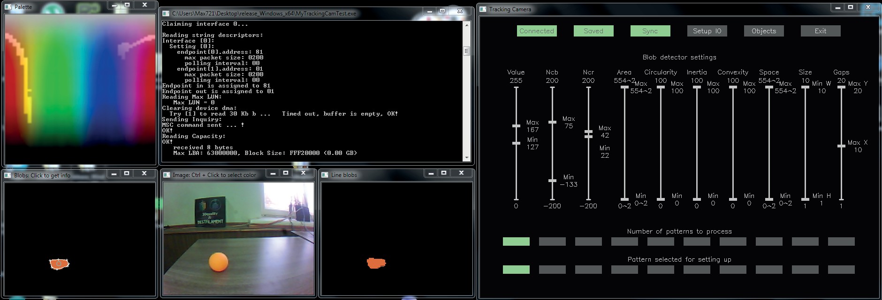Select last pattern for setting up
The width and height of the screenshot is (882, 300).
841,270
